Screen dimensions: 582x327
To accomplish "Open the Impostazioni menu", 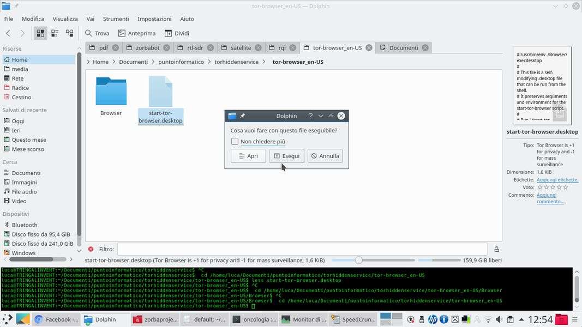I will tap(154, 19).
